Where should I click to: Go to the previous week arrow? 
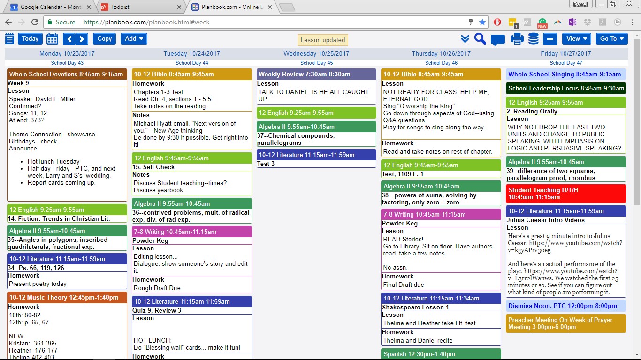(x=69, y=39)
